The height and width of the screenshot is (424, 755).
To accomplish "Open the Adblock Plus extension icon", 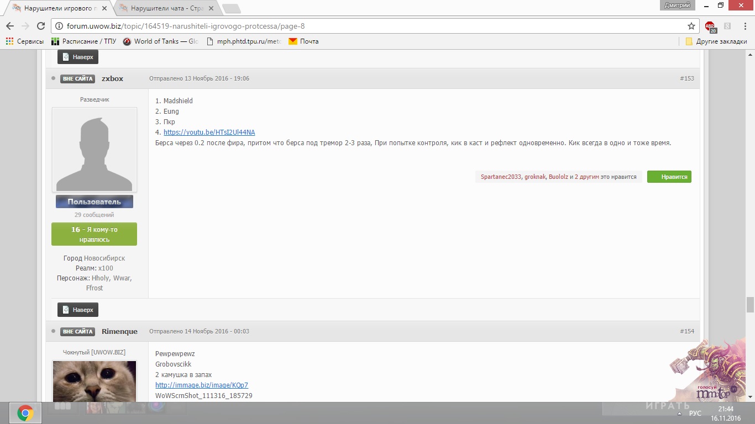I will click(x=710, y=26).
